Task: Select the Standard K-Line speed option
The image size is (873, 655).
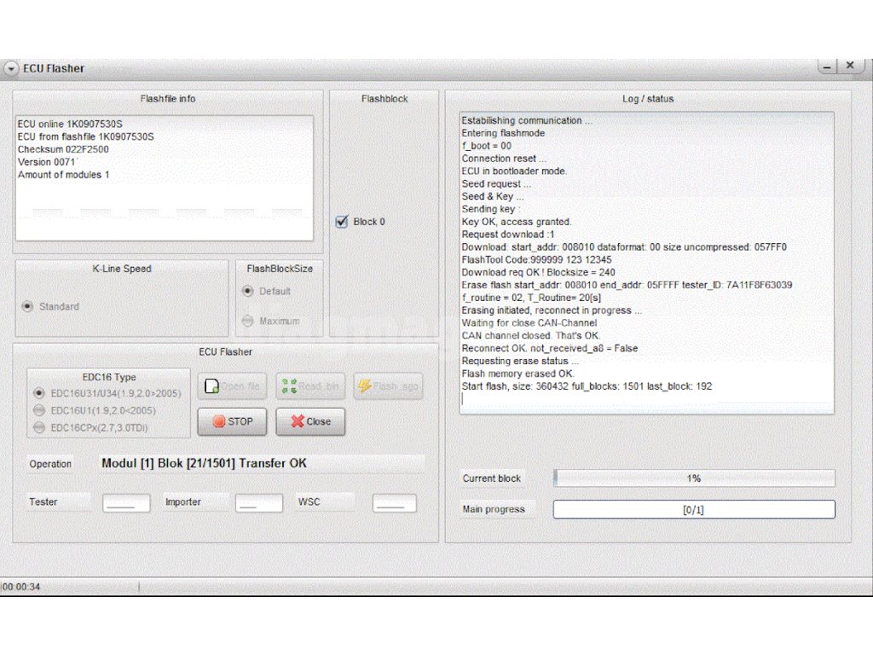Action: coord(28,306)
